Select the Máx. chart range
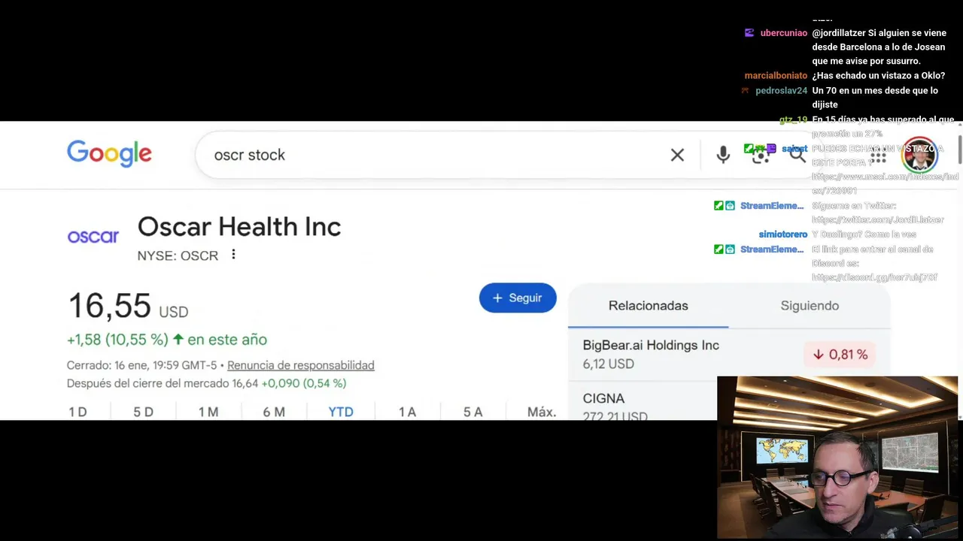The height and width of the screenshot is (541, 963). click(x=542, y=412)
